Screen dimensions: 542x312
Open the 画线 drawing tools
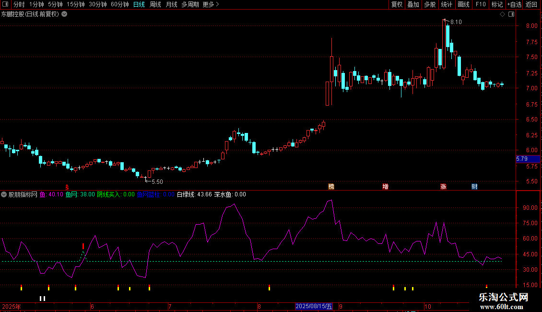click(x=463, y=4)
